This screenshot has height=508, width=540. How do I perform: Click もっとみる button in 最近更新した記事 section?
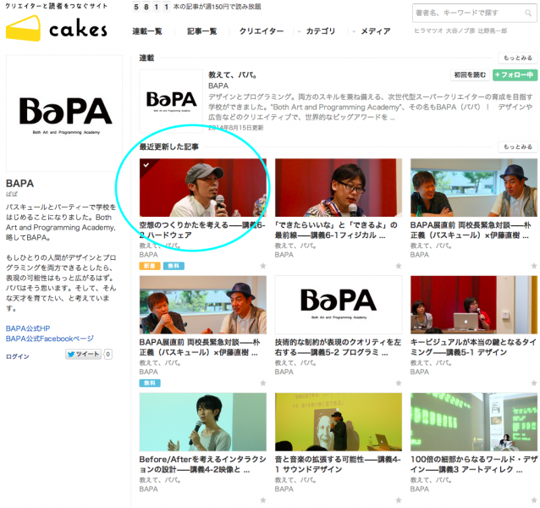(x=518, y=147)
